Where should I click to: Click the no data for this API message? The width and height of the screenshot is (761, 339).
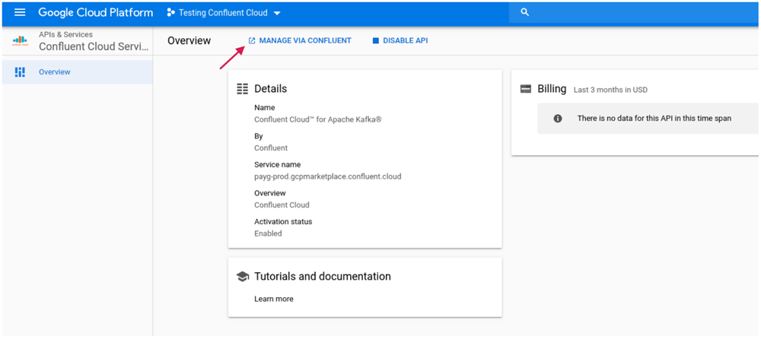pyautogui.click(x=654, y=118)
